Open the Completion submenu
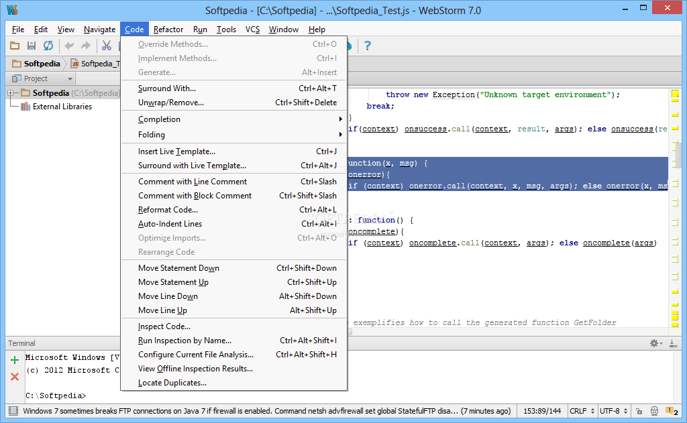 (234, 119)
